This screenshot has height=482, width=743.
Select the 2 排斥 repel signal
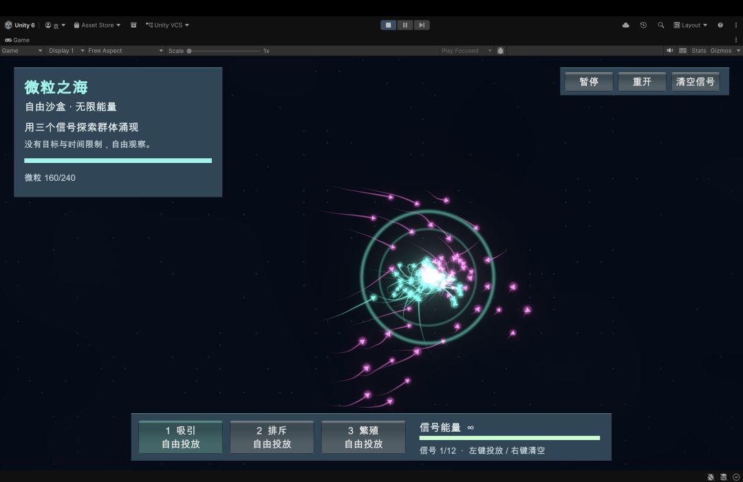tap(272, 437)
